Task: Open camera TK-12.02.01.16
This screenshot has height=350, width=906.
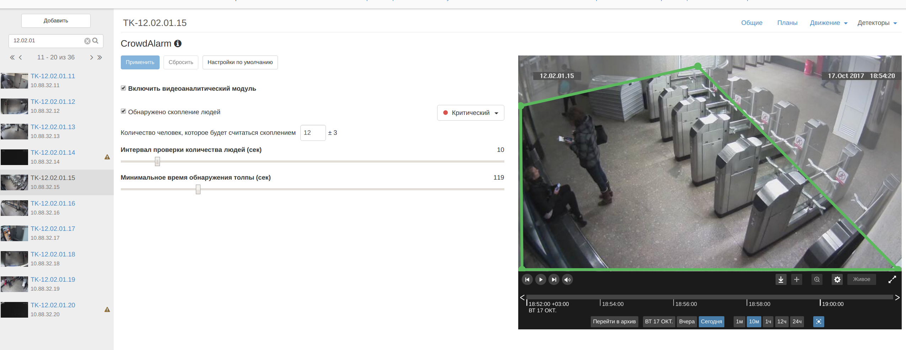Action: [53, 203]
